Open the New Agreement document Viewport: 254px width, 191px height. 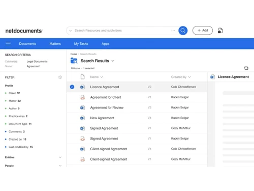(x=102, y=118)
